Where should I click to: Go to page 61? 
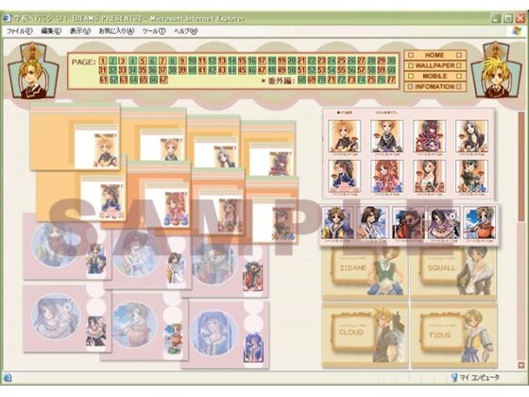[x=103, y=80]
